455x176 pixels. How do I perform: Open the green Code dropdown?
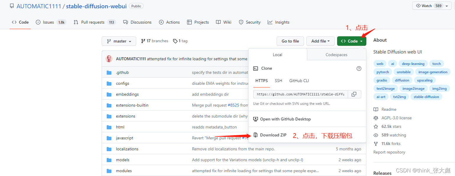click(352, 41)
